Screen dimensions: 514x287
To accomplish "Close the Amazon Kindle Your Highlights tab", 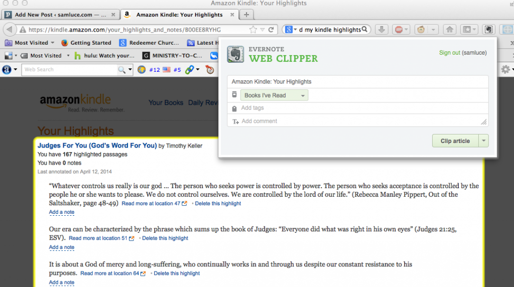I will pos(232,15).
